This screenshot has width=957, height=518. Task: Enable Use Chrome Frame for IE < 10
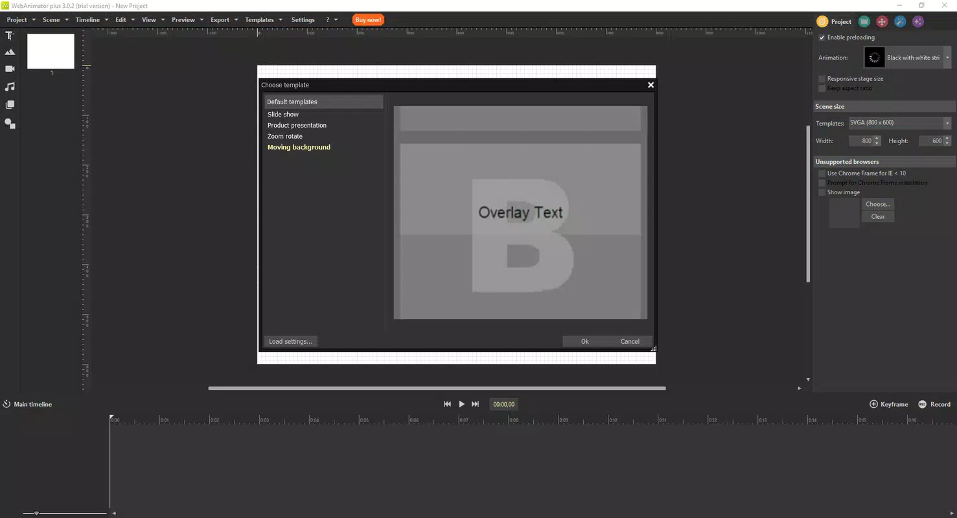[x=822, y=174]
